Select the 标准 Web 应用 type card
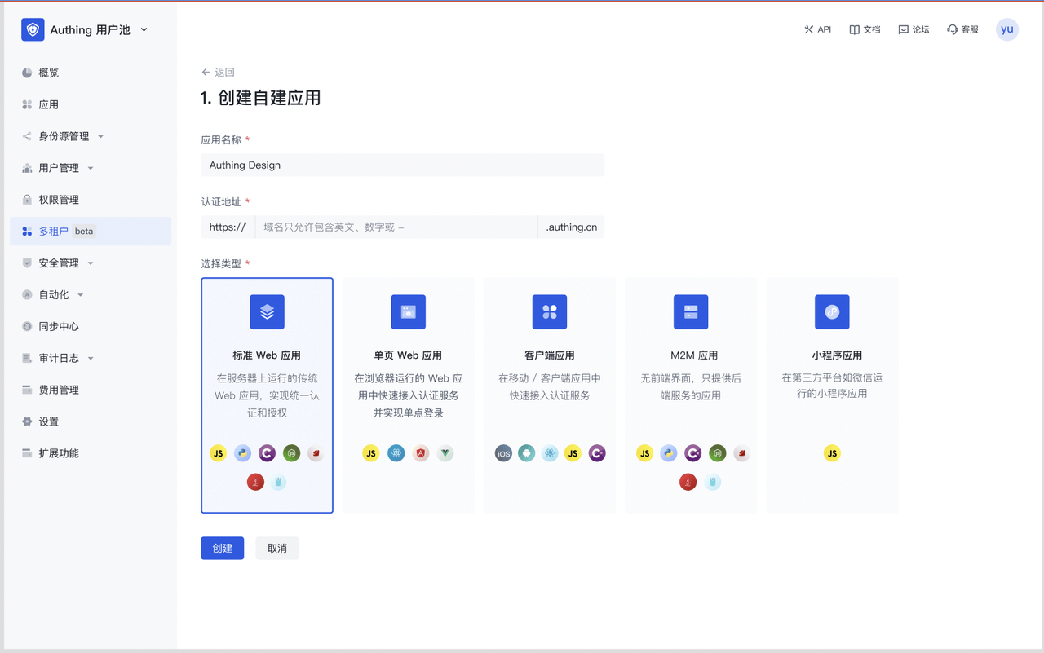Screen dimensions: 1044x653 click(267, 395)
